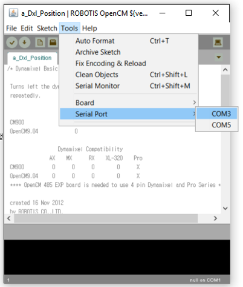Click the Verify checkmark toolbar icon
This screenshot has width=243, height=287.
point(12,42)
